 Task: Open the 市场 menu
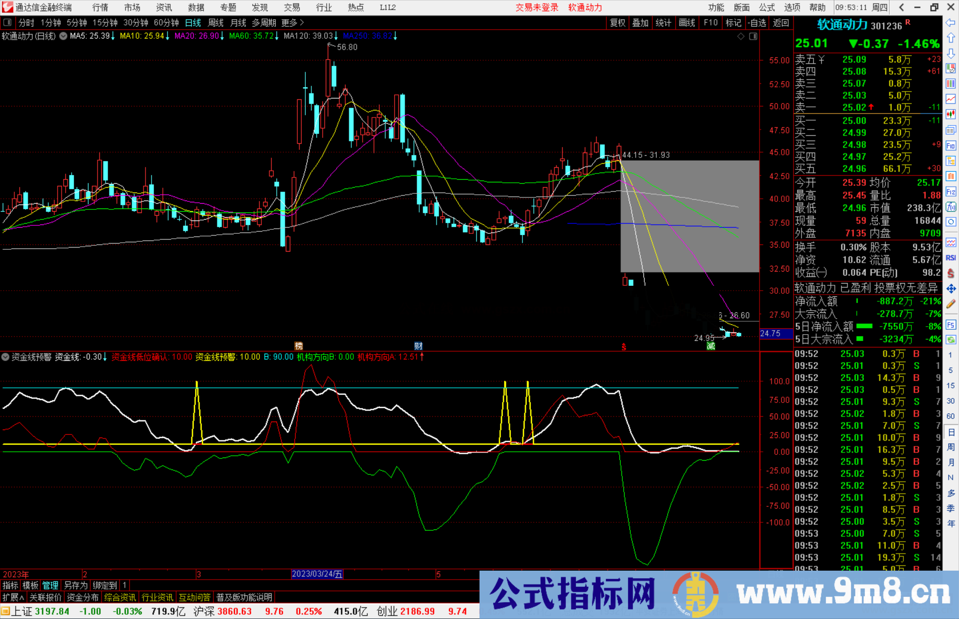(x=132, y=8)
